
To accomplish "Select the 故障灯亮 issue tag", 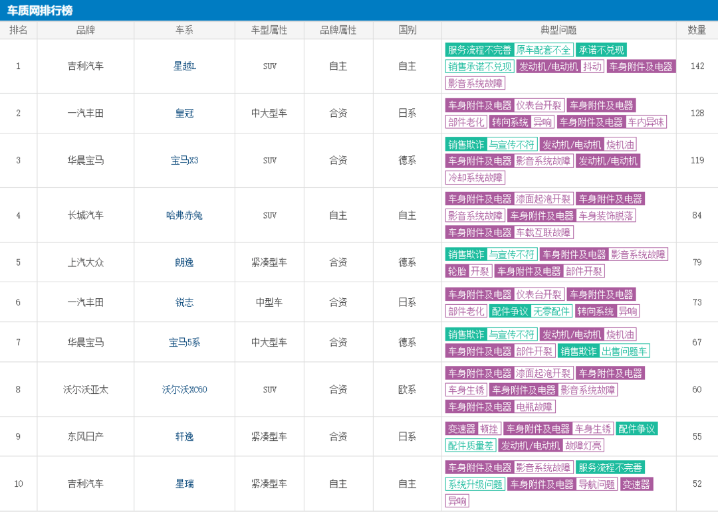I will click(584, 446).
